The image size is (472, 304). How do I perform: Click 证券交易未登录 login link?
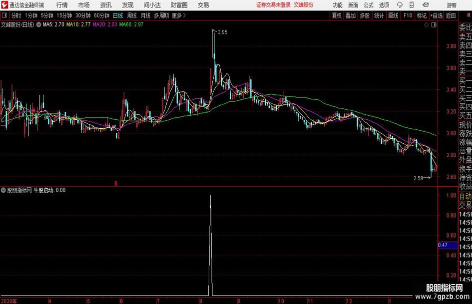tap(273, 5)
